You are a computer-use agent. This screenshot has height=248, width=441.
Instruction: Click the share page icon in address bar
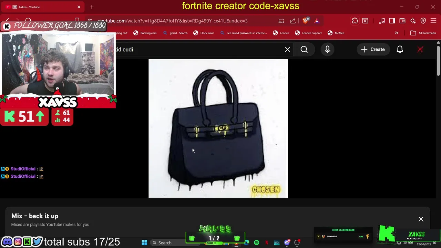pyautogui.click(x=293, y=21)
